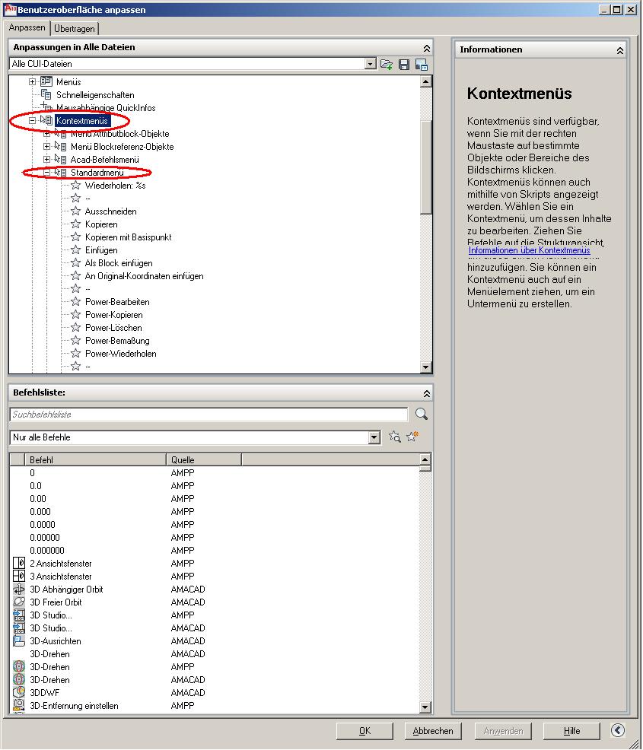Image resolution: width=643 pixels, height=750 pixels.
Task: Select the Mausabhängige QuickInfos tree item
Action: [x=106, y=107]
